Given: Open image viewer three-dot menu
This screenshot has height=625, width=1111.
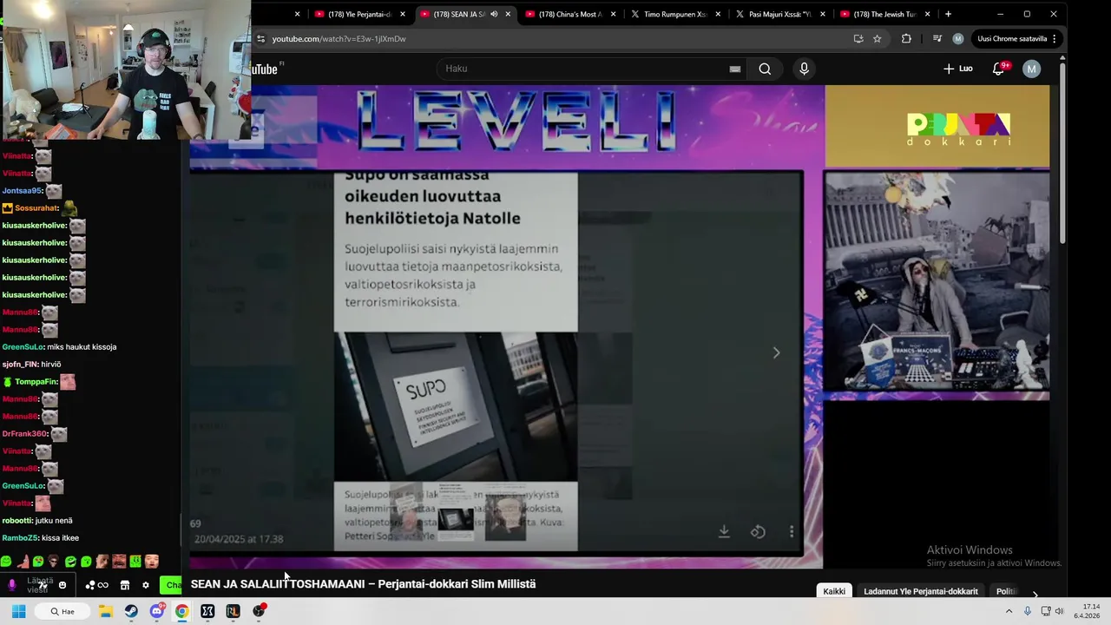Looking at the screenshot, I should (792, 531).
